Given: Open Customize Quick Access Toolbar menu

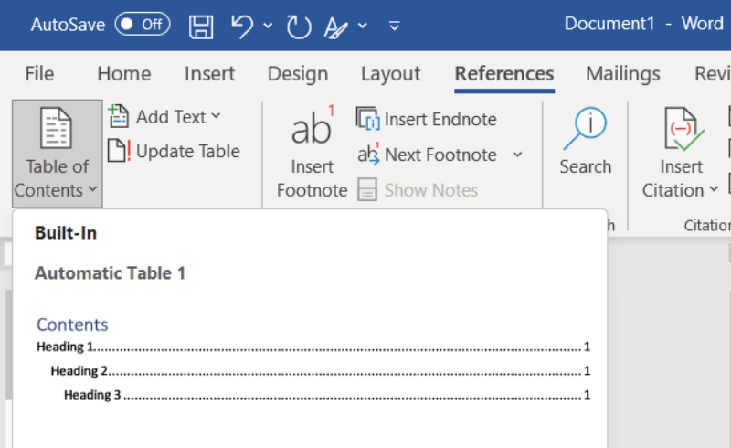Looking at the screenshot, I should pos(395,27).
